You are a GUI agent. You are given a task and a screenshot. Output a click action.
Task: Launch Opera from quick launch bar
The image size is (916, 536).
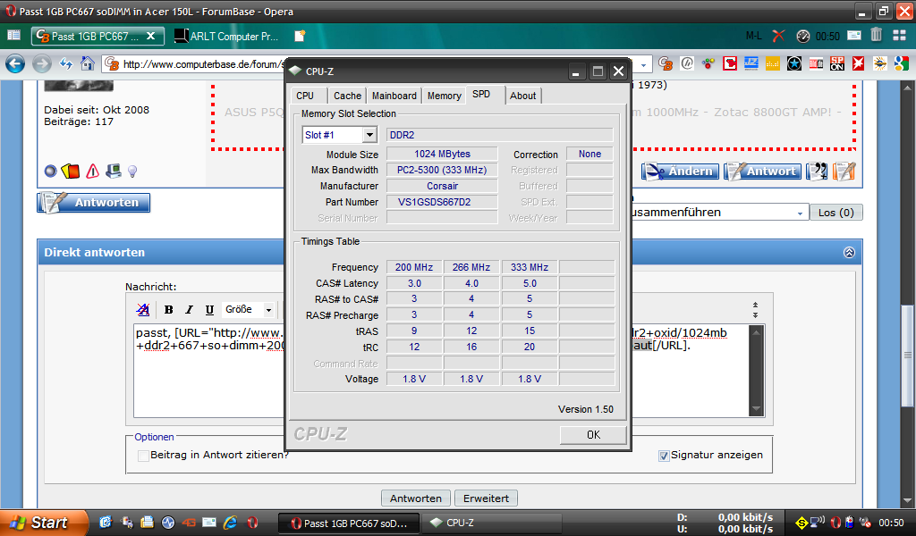click(x=251, y=522)
